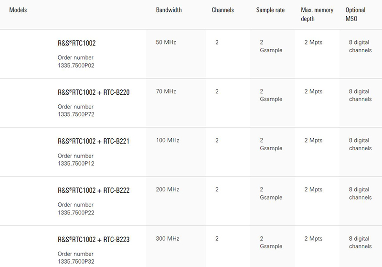This screenshot has width=382, height=267.
Task: Click the Sample rate column header
Action: point(270,10)
